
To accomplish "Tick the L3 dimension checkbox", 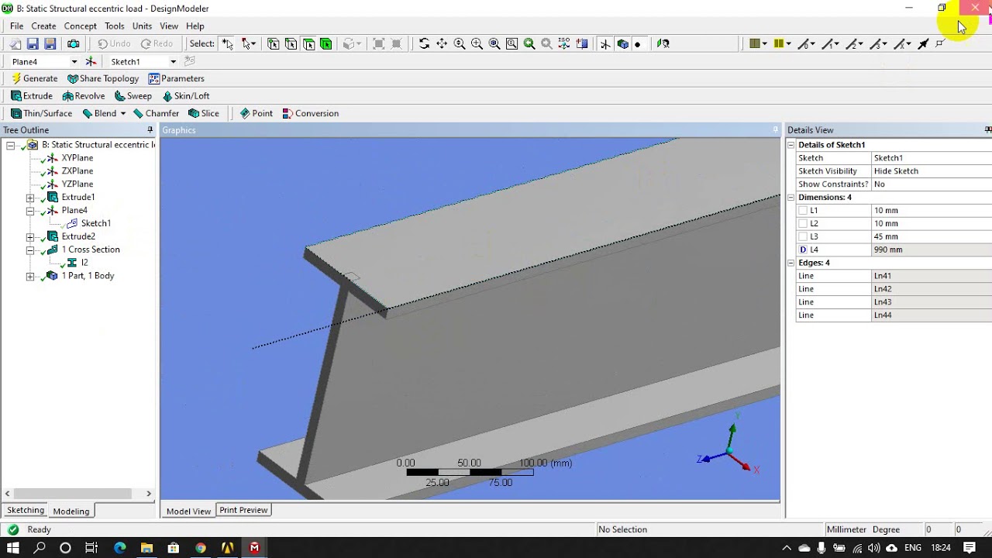I will click(x=803, y=236).
